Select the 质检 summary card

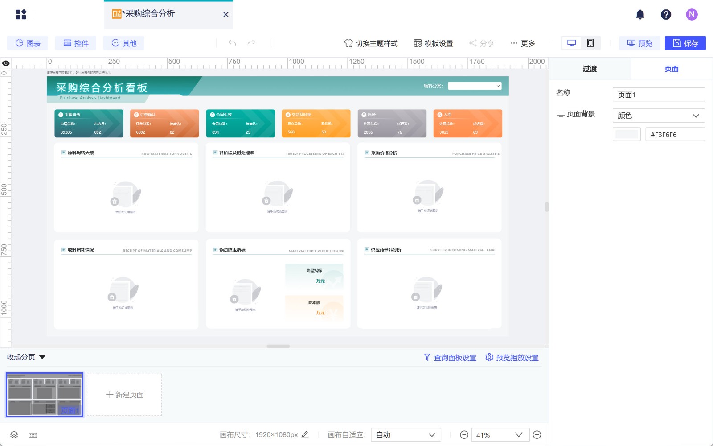click(392, 123)
